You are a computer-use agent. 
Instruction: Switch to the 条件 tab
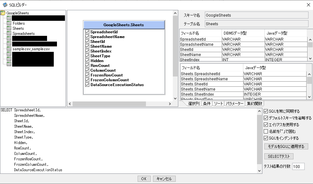click(x=207, y=104)
